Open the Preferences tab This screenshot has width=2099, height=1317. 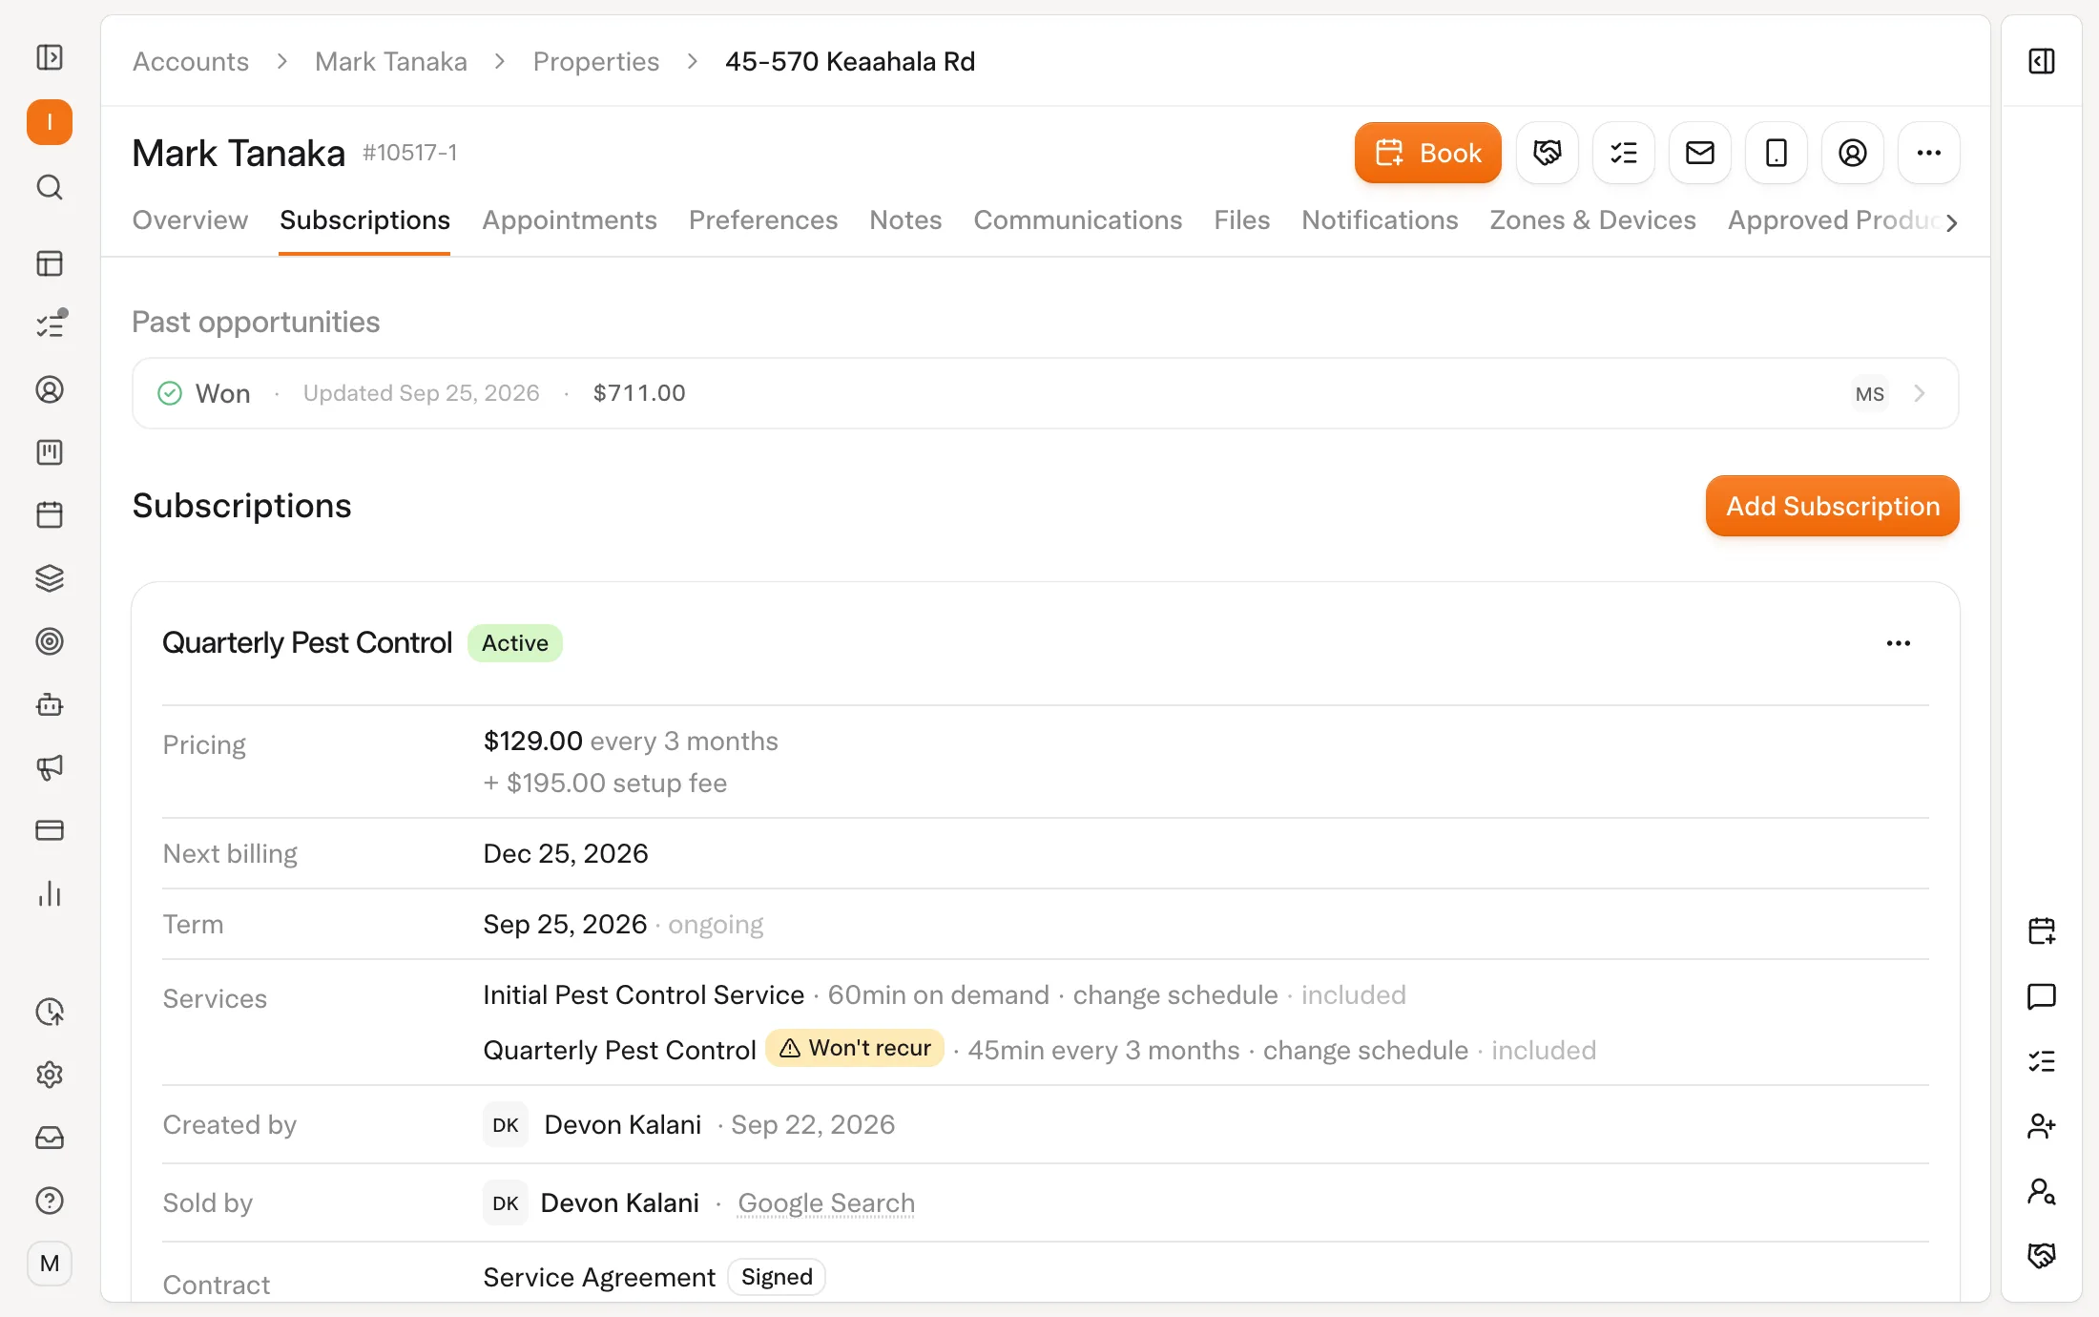click(763, 220)
